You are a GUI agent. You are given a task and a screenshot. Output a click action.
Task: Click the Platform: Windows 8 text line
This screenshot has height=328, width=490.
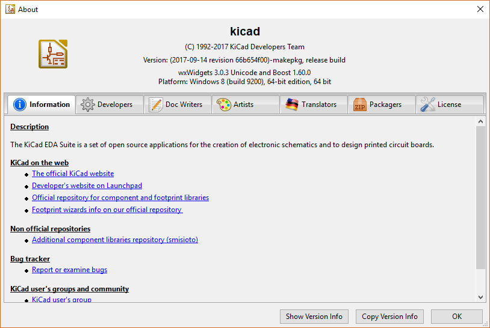pyautogui.click(x=244, y=82)
